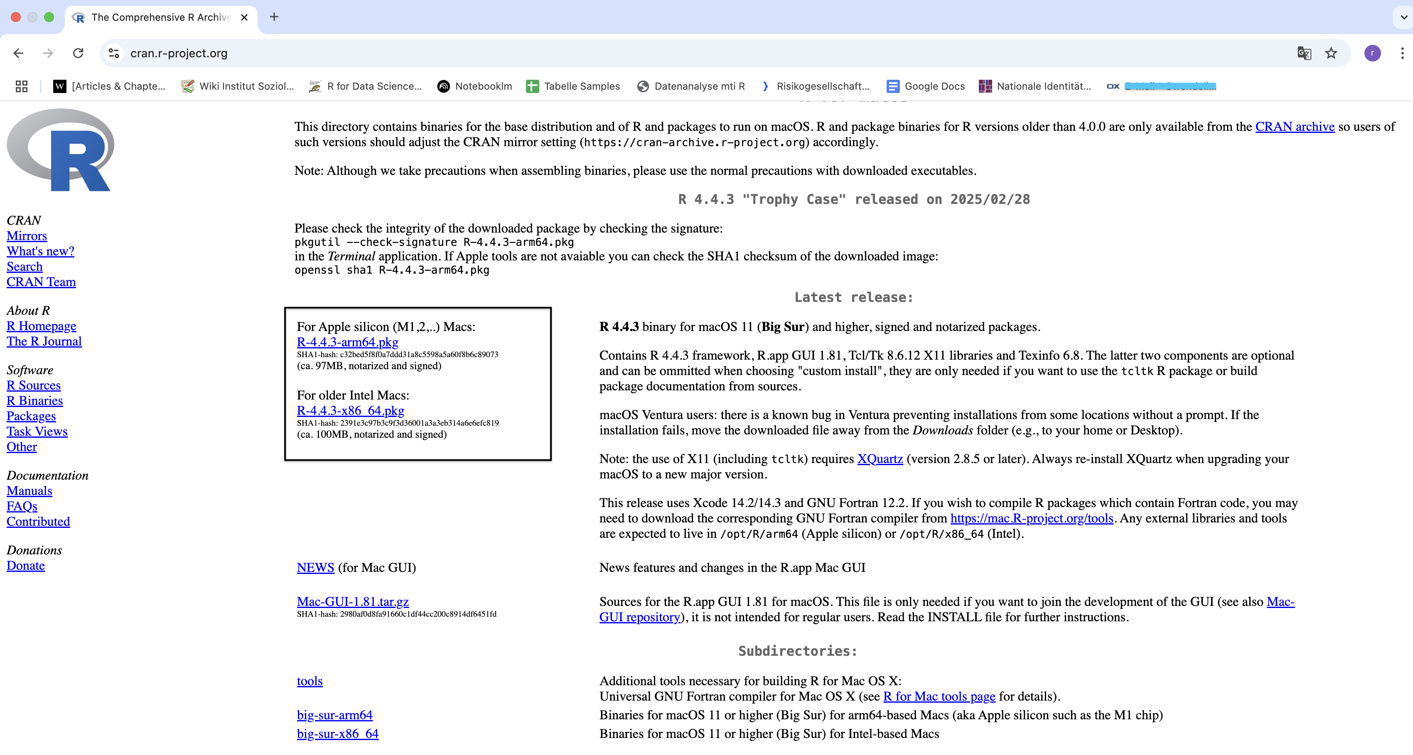The image size is (1413, 755).
Task: Follow the CRAN archive link
Action: 1295,127
